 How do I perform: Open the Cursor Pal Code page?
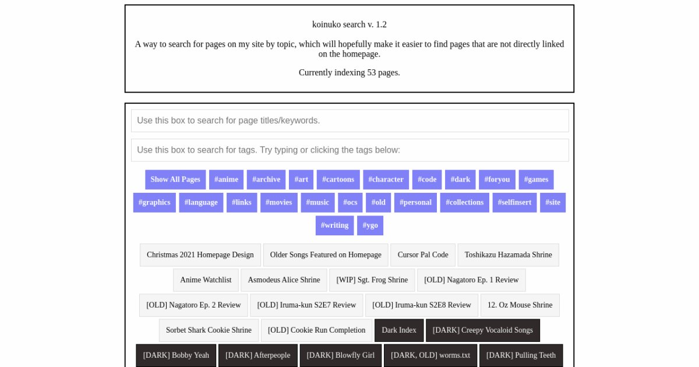423,255
